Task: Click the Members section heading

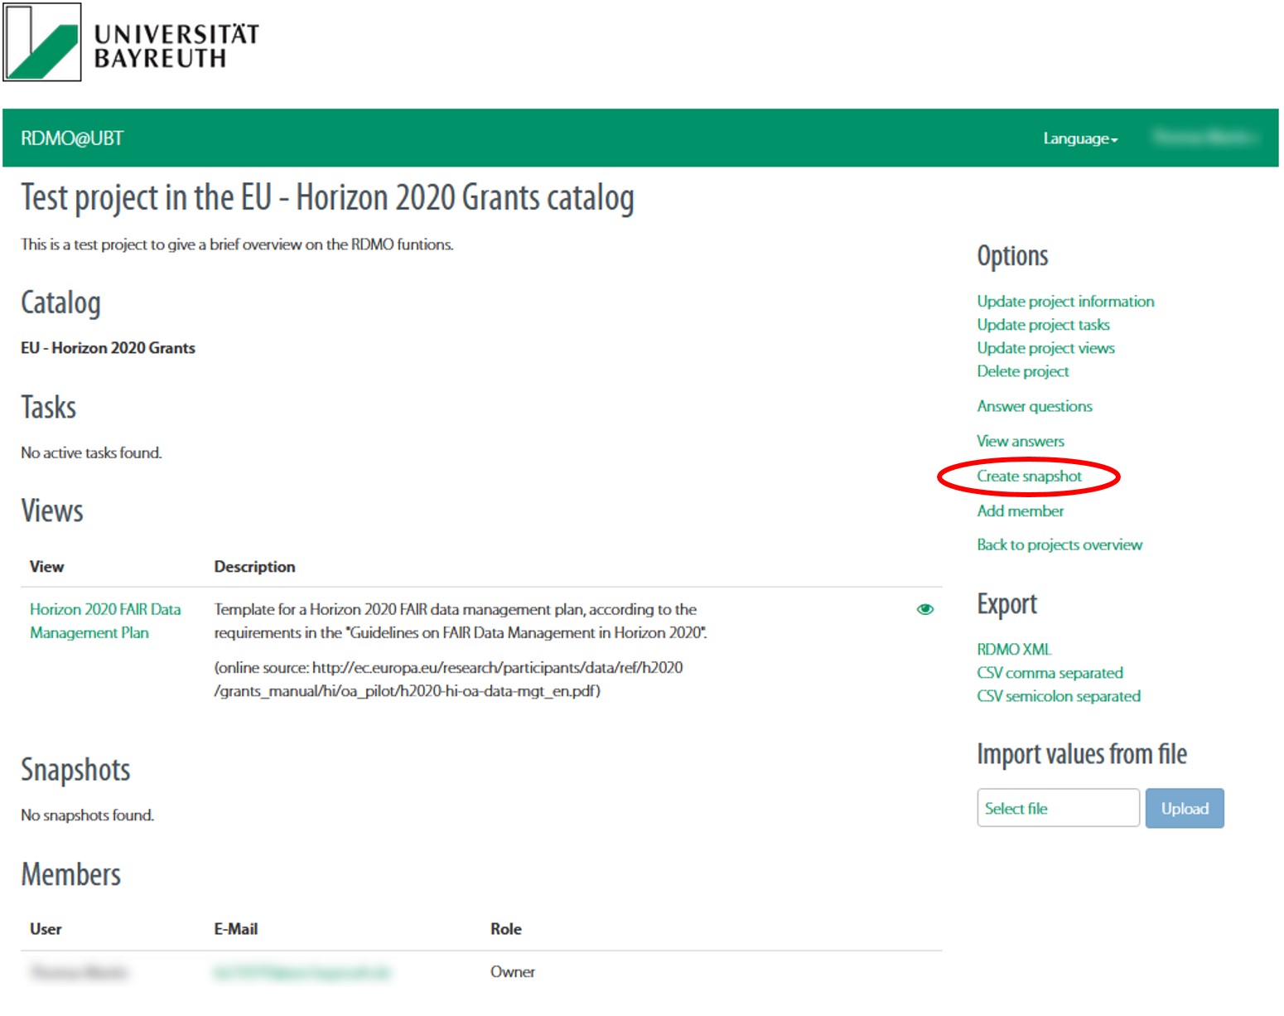Action: [x=71, y=875]
